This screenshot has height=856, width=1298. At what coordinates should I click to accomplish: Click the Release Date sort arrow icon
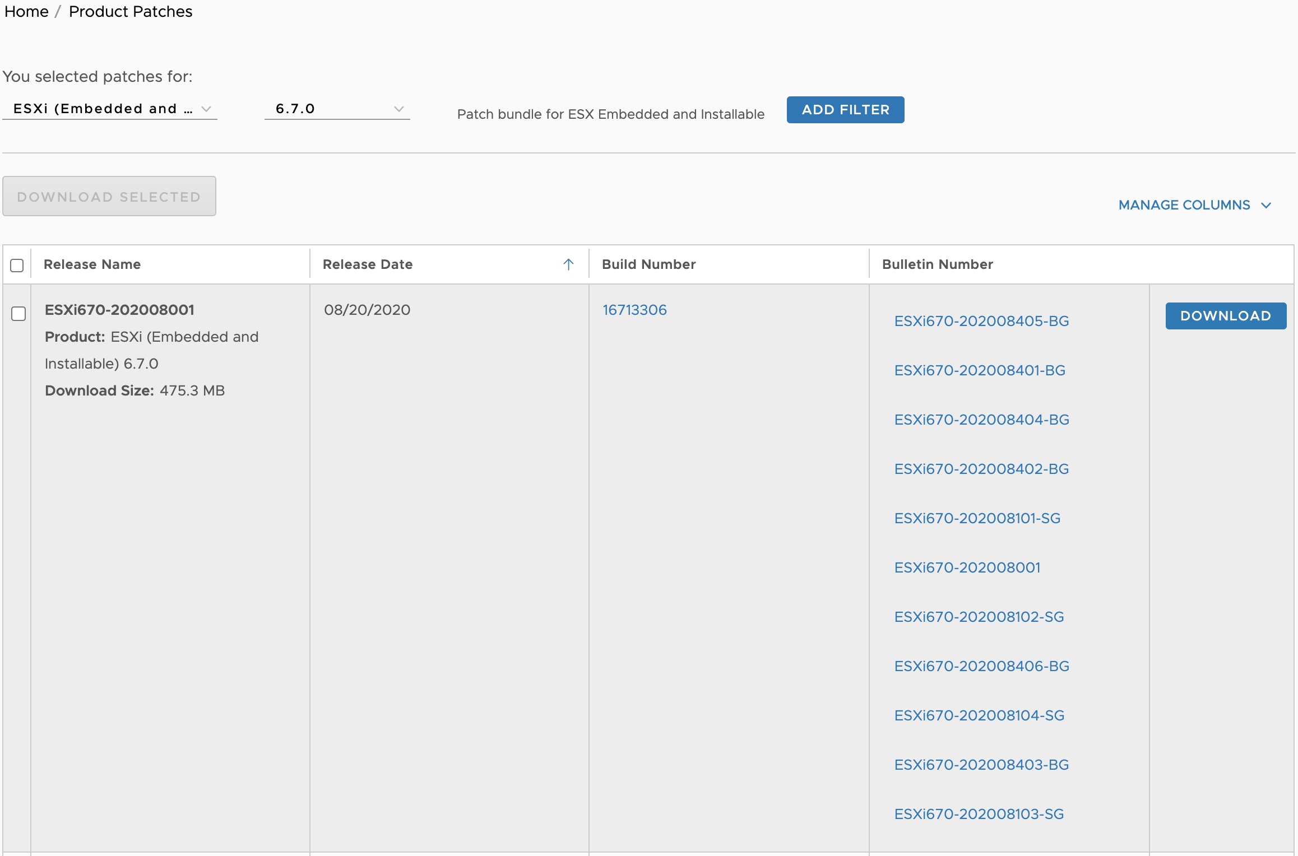click(x=568, y=264)
